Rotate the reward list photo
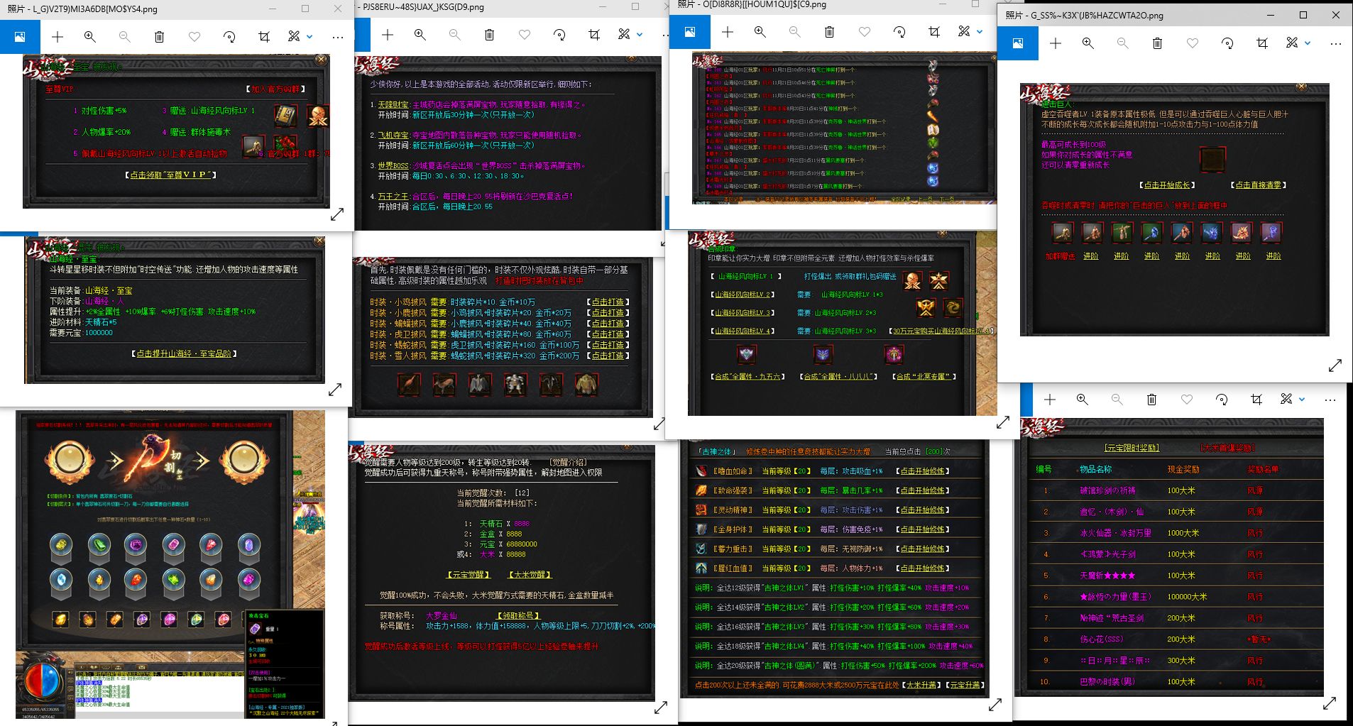Viewport: 1353px width, 726px height. click(x=1222, y=400)
